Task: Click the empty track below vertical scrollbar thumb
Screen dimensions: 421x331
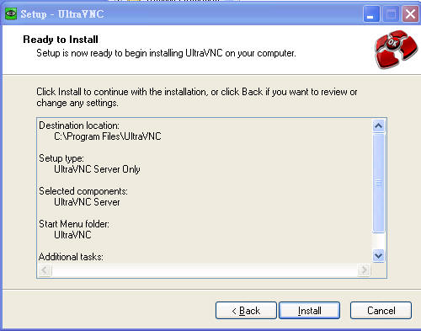Action: click(378, 241)
